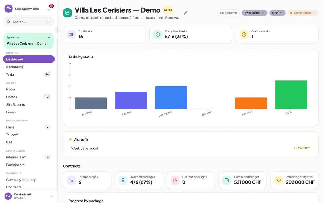
Task: Open Site Reports in the sidebar
Action: click(x=29, y=104)
